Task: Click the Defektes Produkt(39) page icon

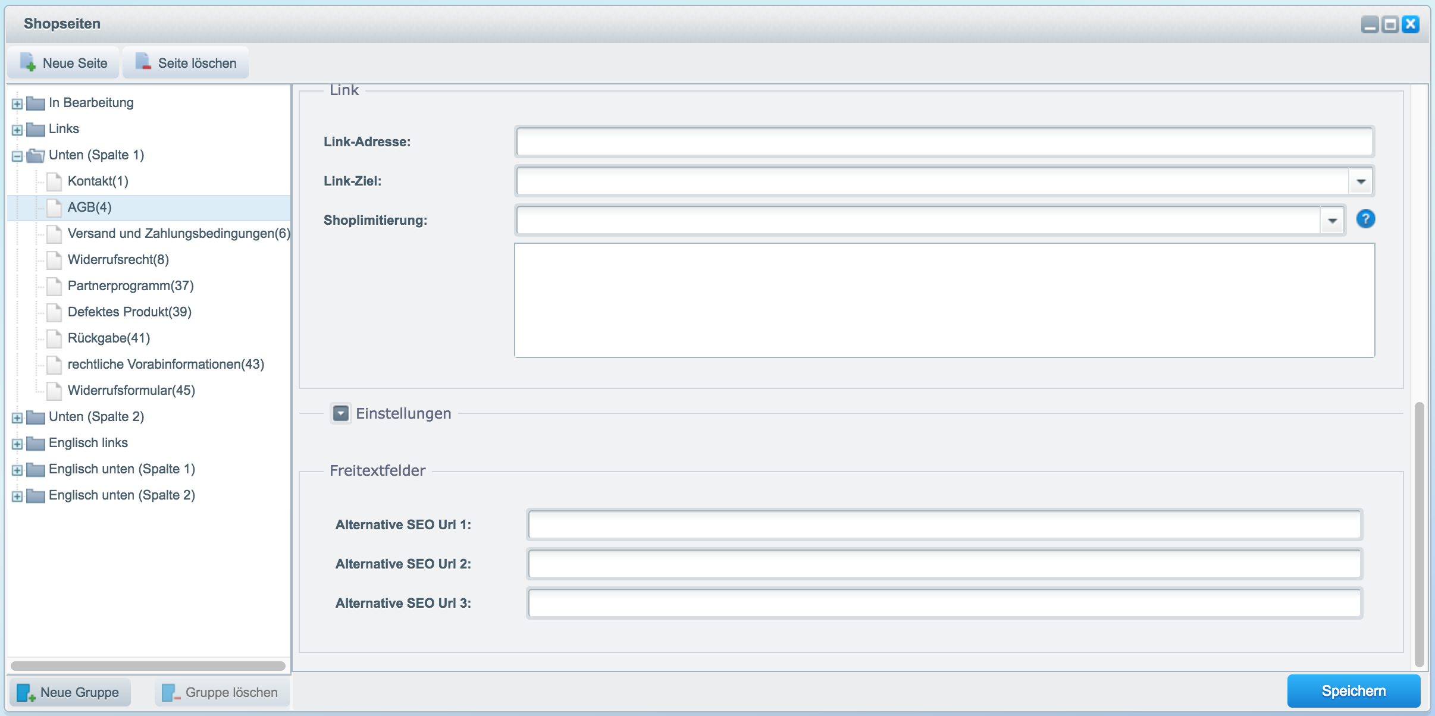Action: pos(54,312)
